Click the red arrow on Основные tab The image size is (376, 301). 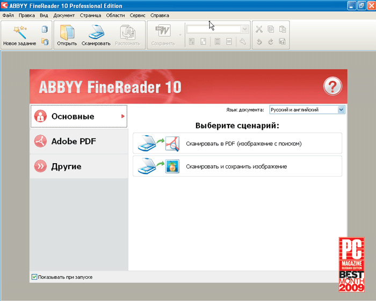123,116
